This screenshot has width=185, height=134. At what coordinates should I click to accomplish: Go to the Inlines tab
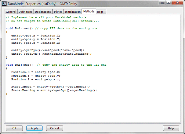58,12
